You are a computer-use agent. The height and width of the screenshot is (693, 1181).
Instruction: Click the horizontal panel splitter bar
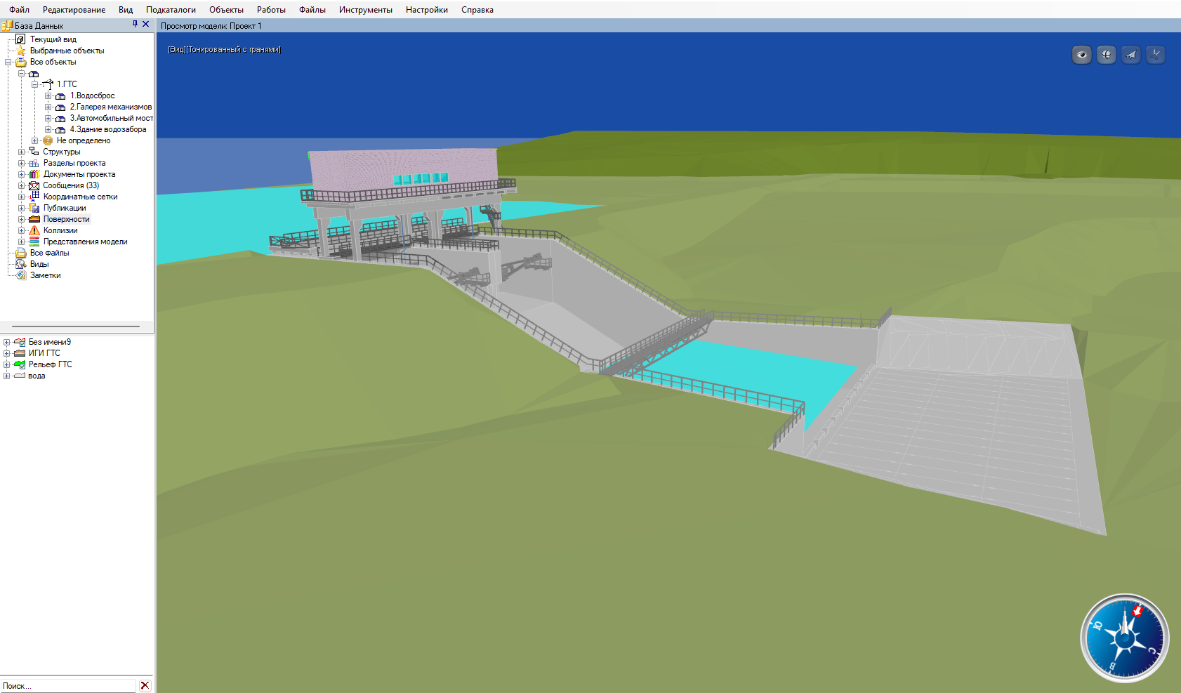point(76,326)
